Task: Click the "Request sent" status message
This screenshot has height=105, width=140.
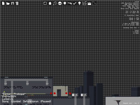Action: (x=131, y=103)
